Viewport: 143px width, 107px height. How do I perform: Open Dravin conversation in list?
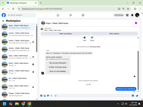(x=18, y=42)
